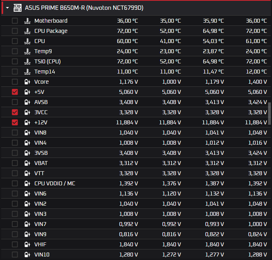Click the 61,00 °C CPU maximum value
Viewport: 272px width, 260px height.
pos(256,41)
